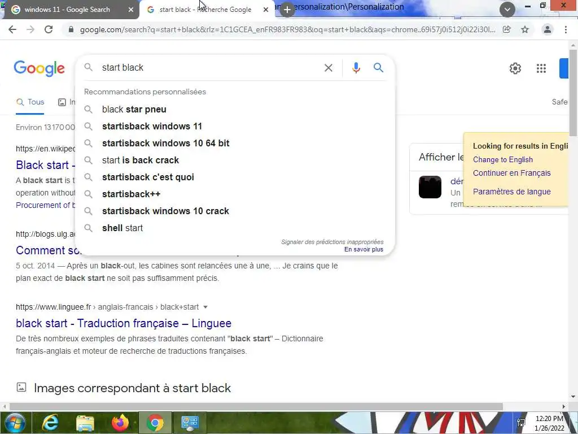The image size is (578, 434).
Task: Open Google settings gear
Action: [515, 68]
